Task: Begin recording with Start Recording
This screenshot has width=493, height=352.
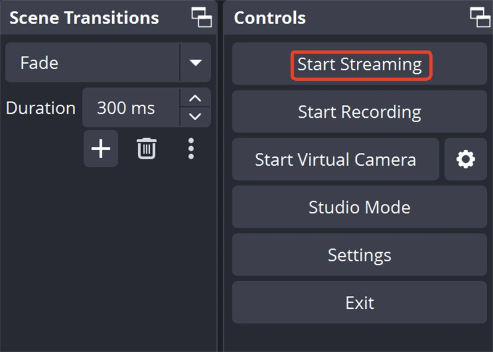Action: (x=359, y=112)
